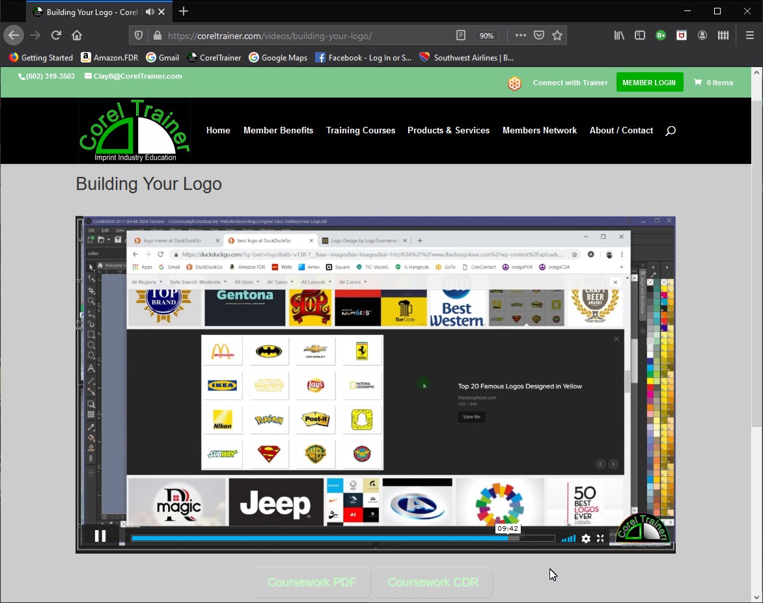
Task: Click the green B+ extension icon
Action: click(x=661, y=35)
